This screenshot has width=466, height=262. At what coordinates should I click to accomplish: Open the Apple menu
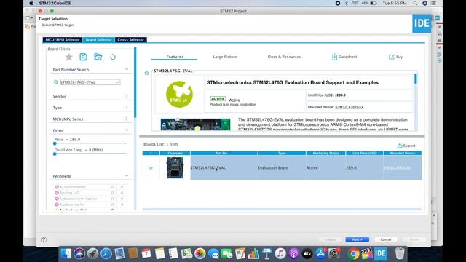[31, 3]
